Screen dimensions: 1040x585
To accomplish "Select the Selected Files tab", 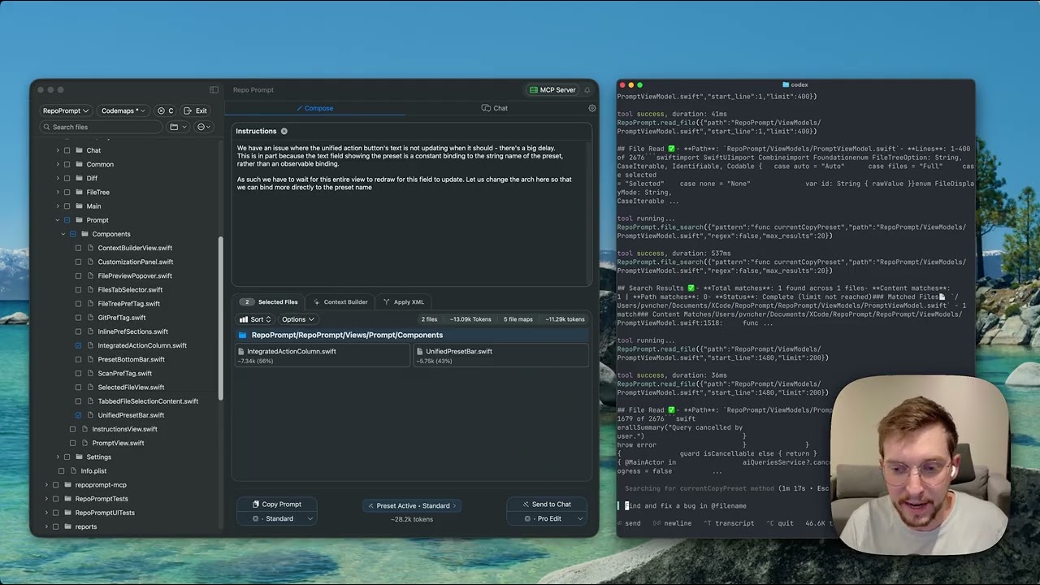I will click(271, 302).
